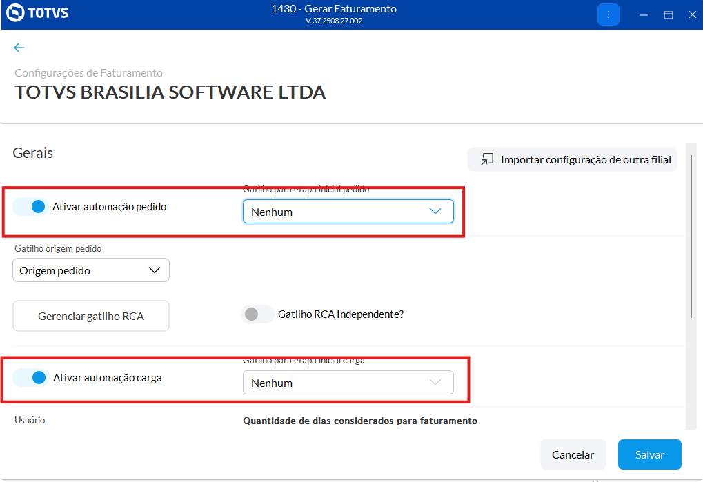The image size is (703, 482).
Task: Maximize the application window
Action: (x=668, y=14)
